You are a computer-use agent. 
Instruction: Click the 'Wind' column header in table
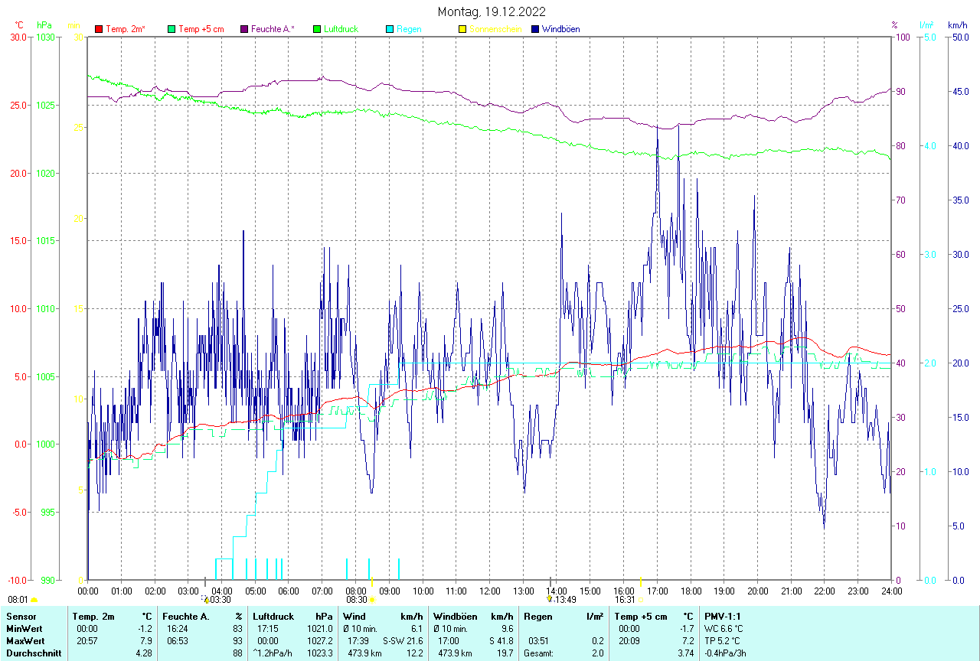[x=354, y=616]
